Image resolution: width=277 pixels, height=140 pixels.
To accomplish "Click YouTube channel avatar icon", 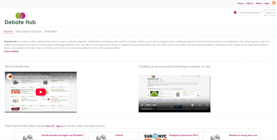I will pyautogui.click(x=9, y=77).
